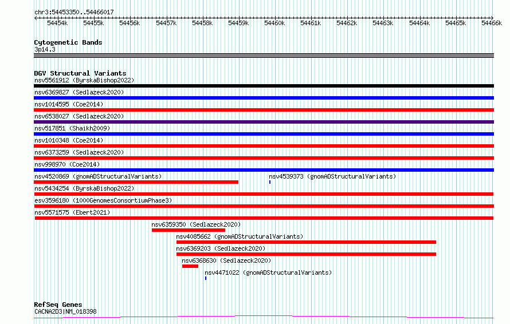510x324 pixels.
Task: Open nsv1014595 (Coe2014) variant label
Action: click(x=69, y=104)
